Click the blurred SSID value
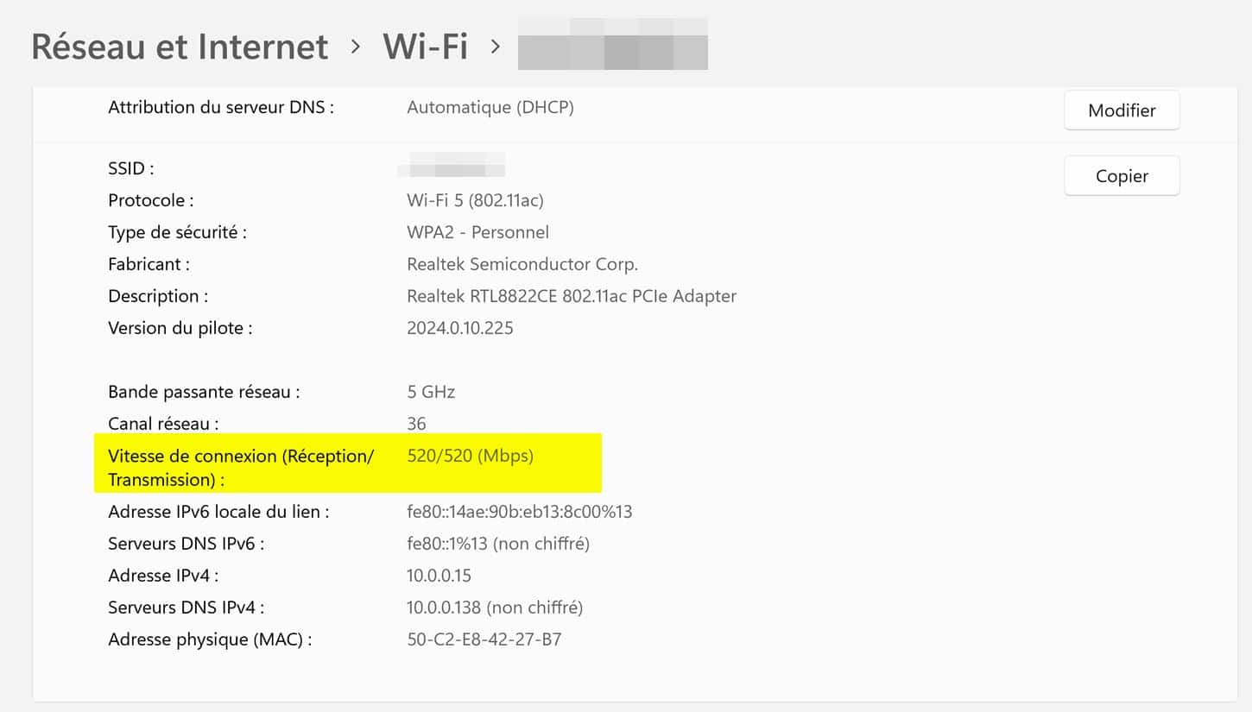1252x712 pixels. [x=452, y=165]
